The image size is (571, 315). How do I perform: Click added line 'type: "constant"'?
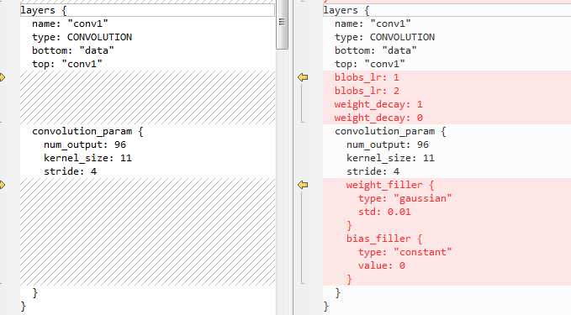coord(405,252)
